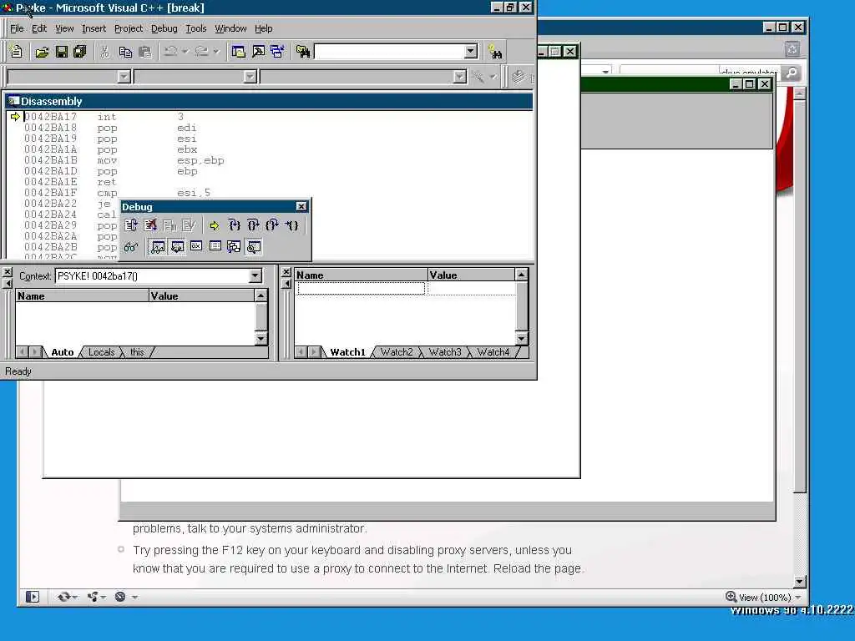Click the empty Watch1 Name cell
This screenshot has width=855, height=641.
tap(361, 288)
